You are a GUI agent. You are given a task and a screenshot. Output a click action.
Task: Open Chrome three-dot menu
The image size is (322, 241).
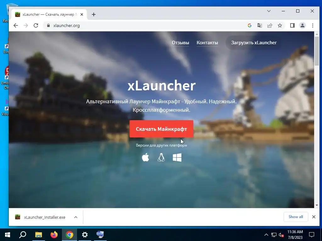tap(313, 25)
